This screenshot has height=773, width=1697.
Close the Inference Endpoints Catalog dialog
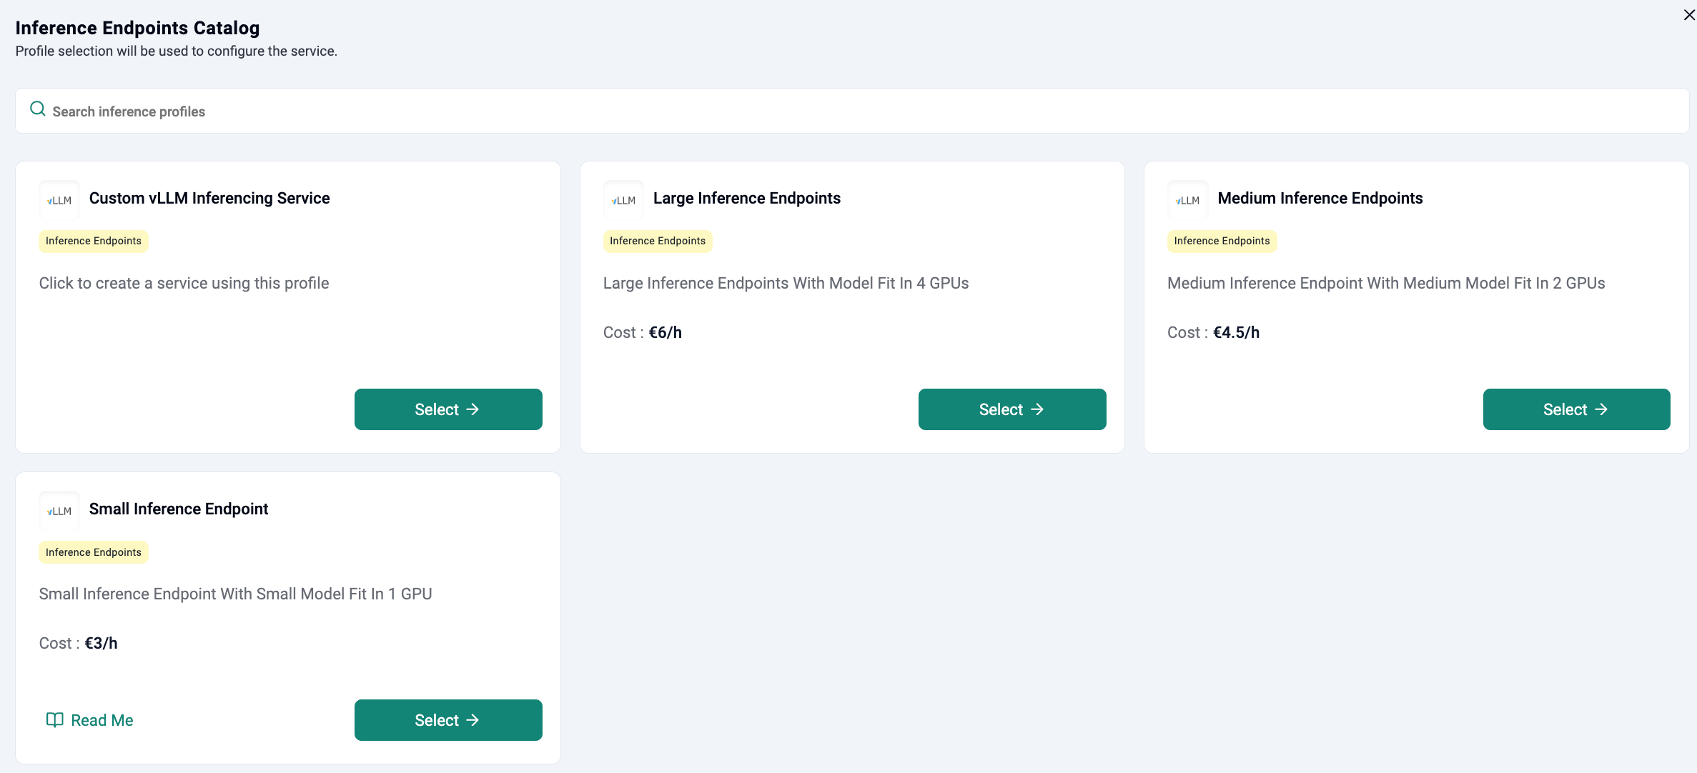click(x=1688, y=15)
